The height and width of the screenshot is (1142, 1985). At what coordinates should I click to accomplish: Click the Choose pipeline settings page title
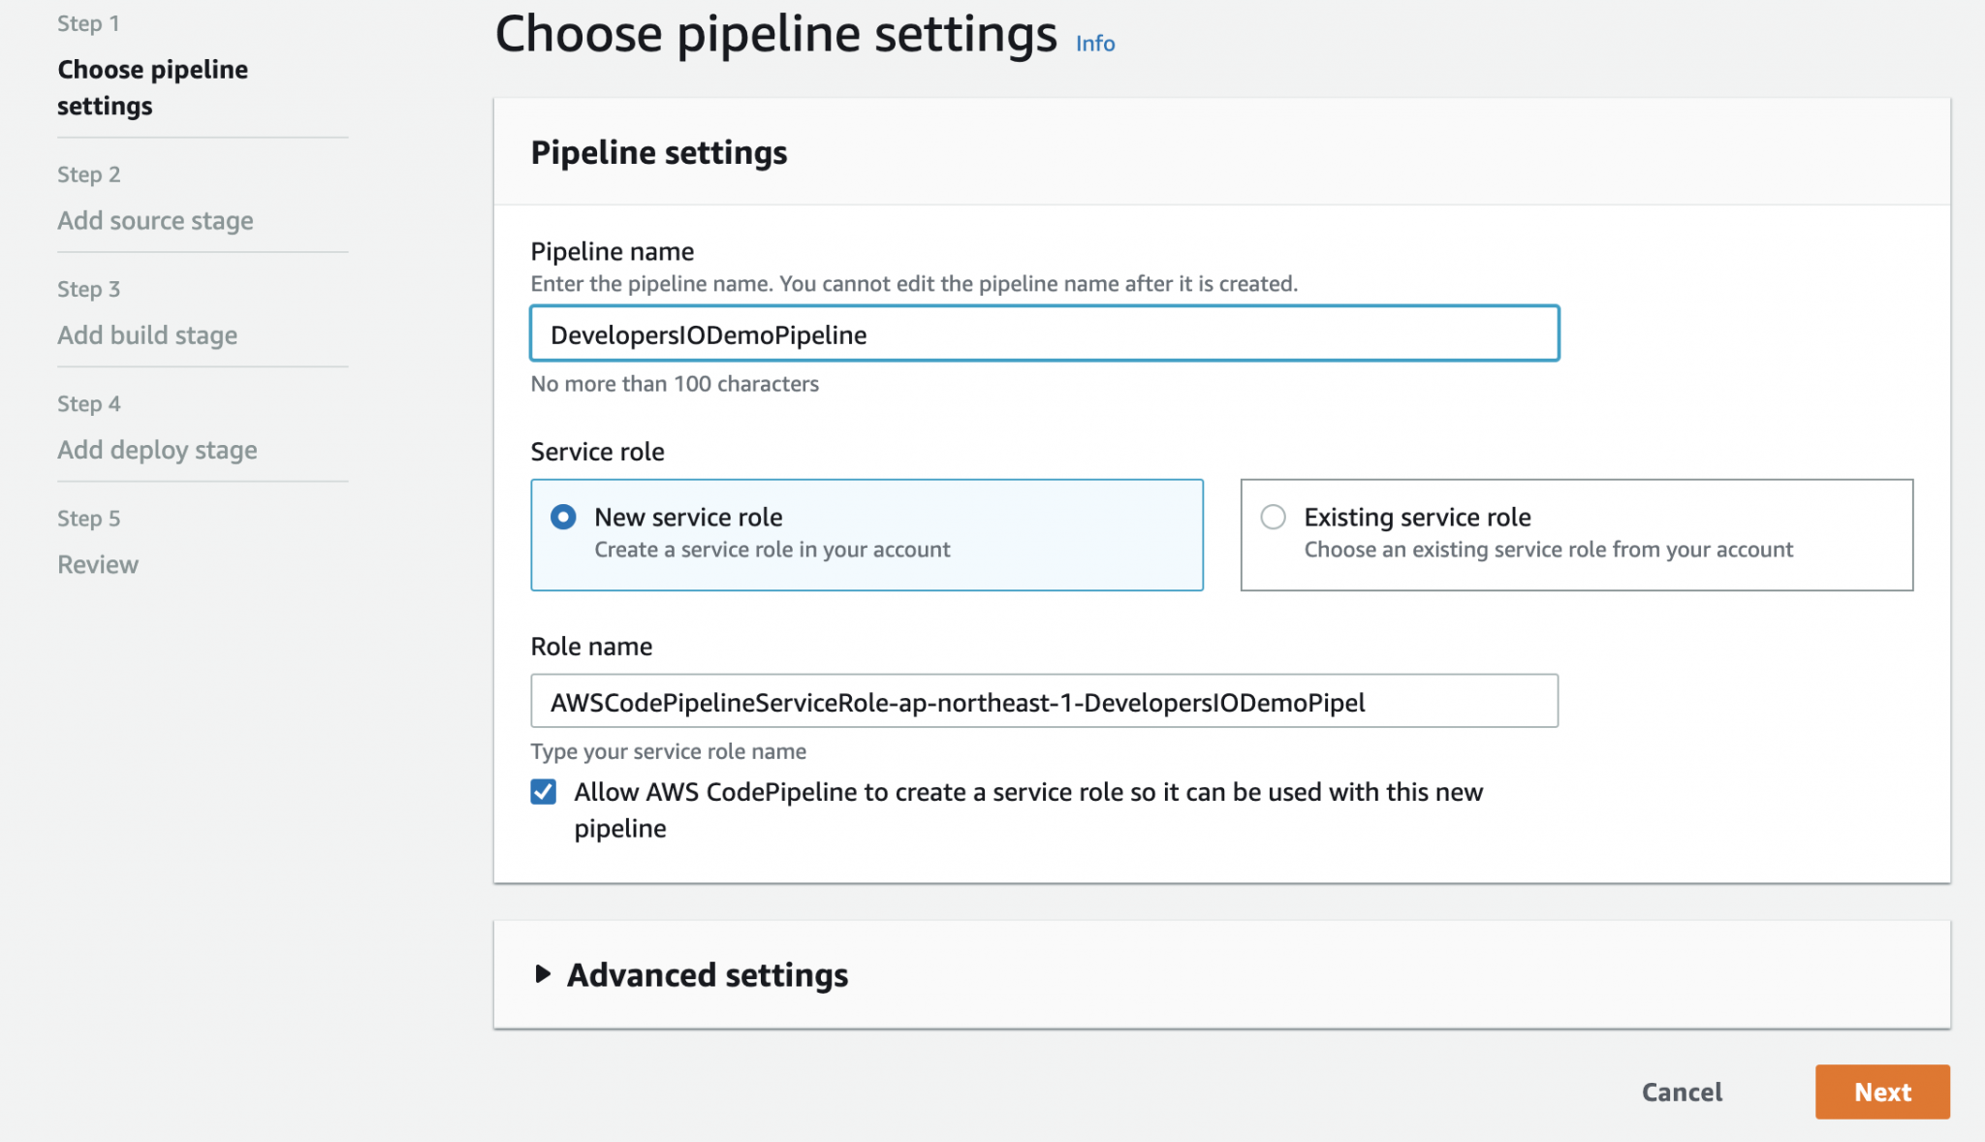(775, 33)
